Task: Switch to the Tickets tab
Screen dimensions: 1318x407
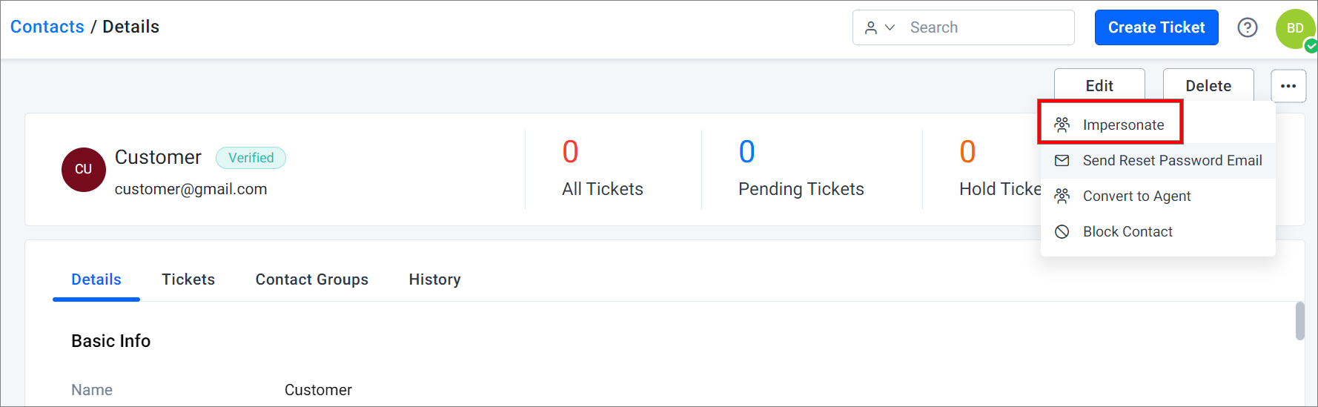Action: pos(188,279)
